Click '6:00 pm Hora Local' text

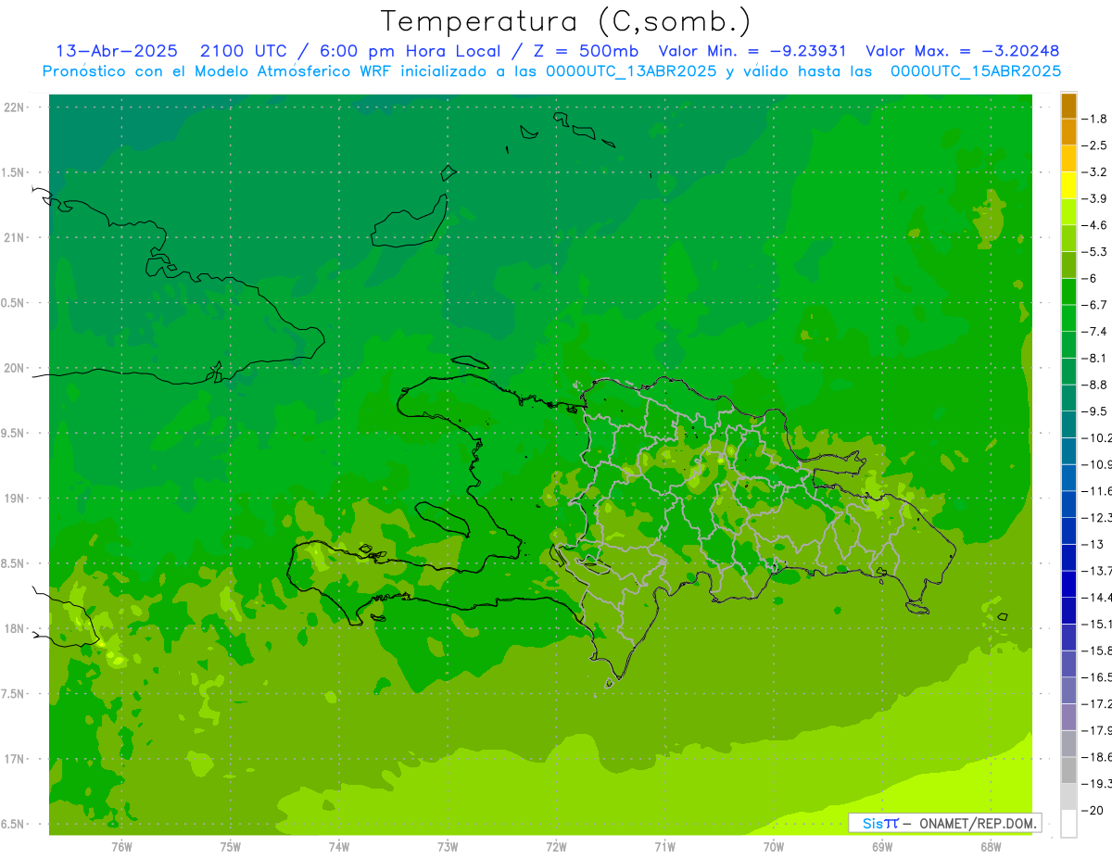409,51
